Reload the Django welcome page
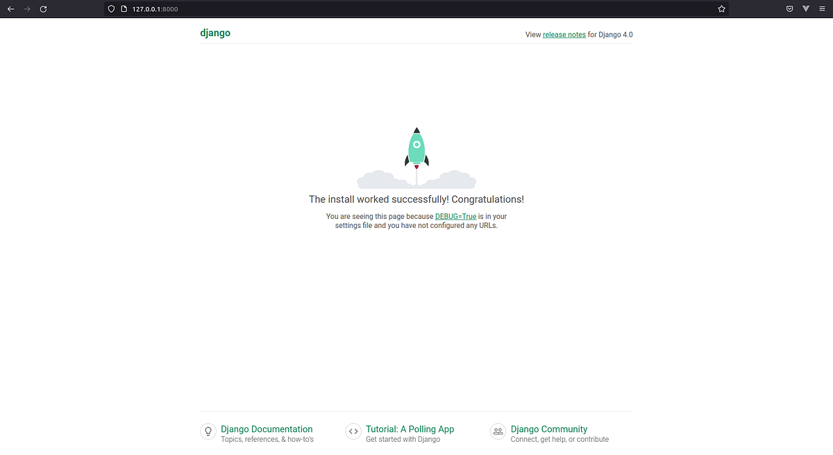The height and width of the screenshot is (455, 833). tap(43, 8)
